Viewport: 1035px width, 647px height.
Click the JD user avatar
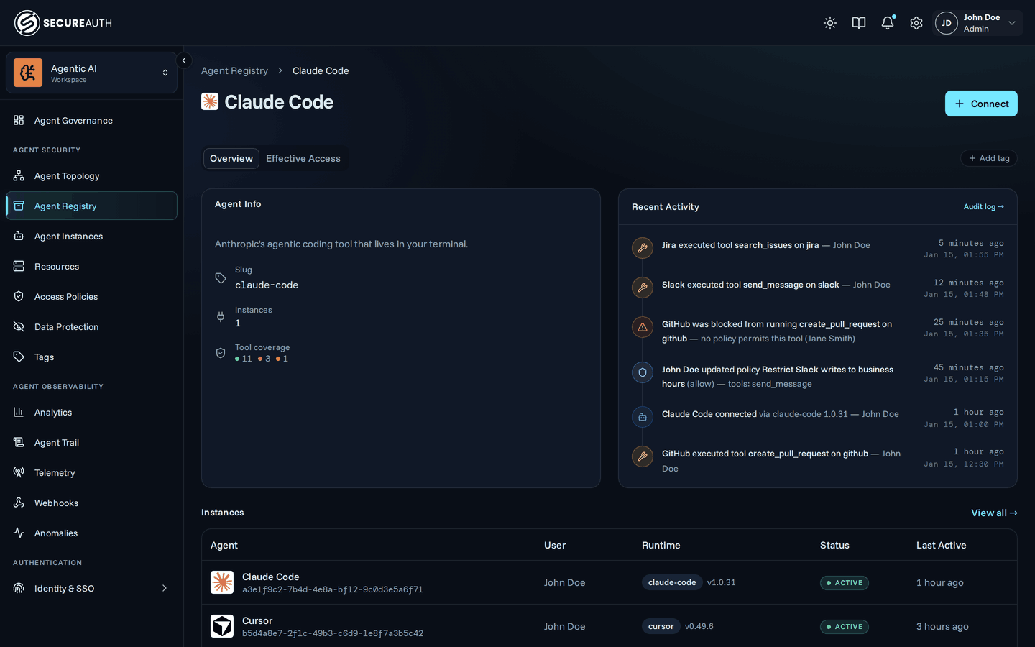(947, 23)
